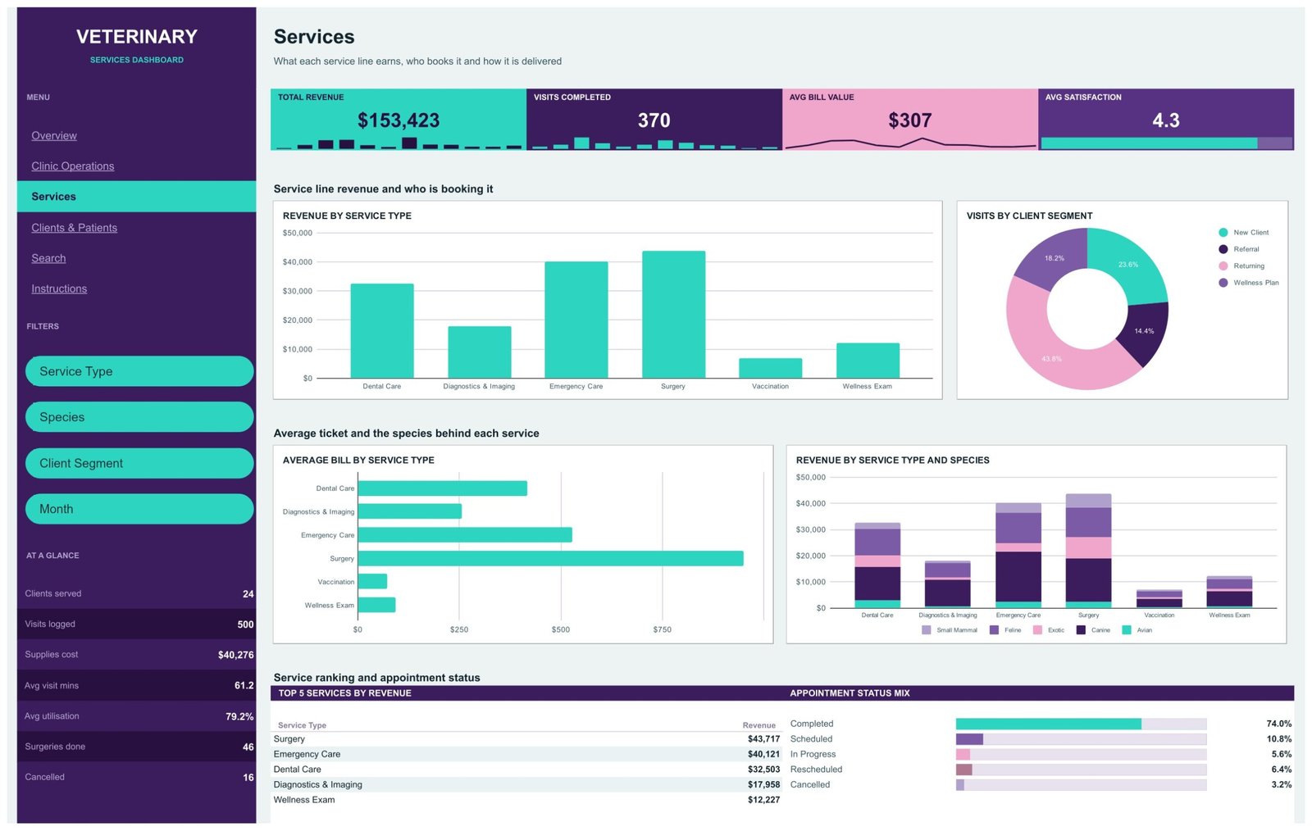Screen dimensions: 1312x831
Task: Open Clients & Patients page
Action: coord(75,228)
